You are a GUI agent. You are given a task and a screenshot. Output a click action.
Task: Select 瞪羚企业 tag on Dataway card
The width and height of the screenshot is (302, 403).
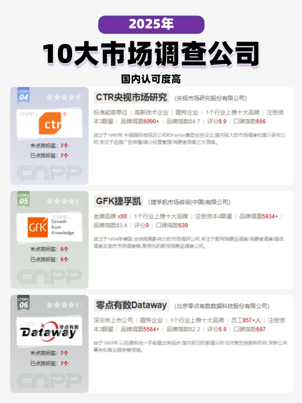(151, 320)
